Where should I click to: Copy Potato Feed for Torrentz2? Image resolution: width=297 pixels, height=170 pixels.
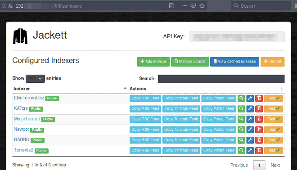click(x=219, y=151)
